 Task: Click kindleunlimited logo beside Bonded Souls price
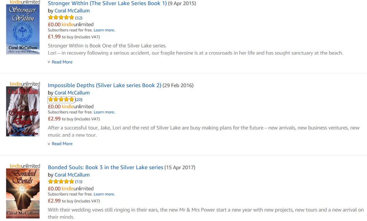tap(78, 189)
